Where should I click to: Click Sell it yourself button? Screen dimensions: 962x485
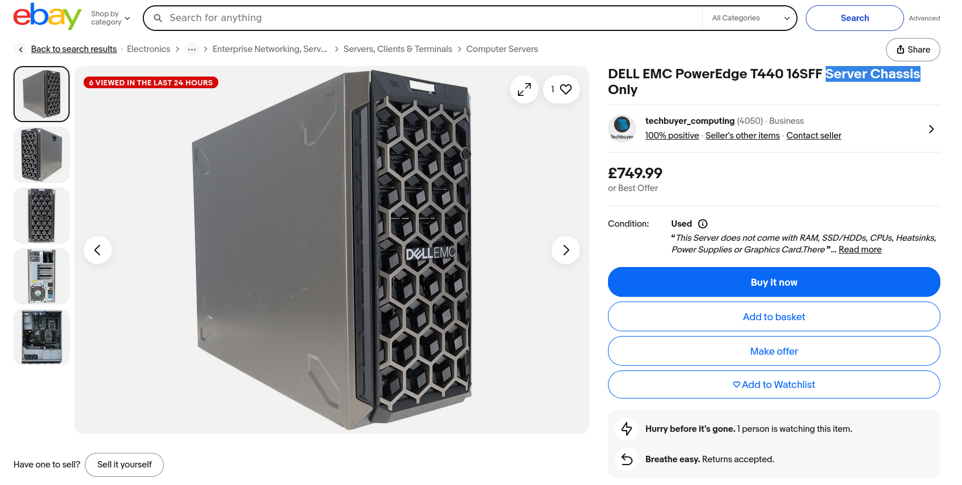124,465
